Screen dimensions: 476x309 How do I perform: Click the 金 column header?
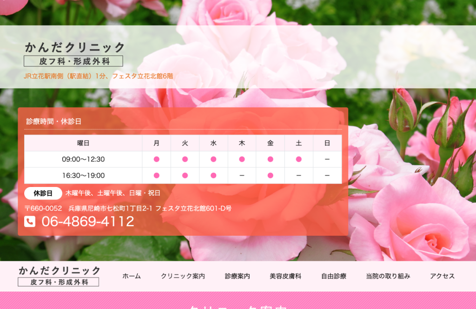coord(270,143)
